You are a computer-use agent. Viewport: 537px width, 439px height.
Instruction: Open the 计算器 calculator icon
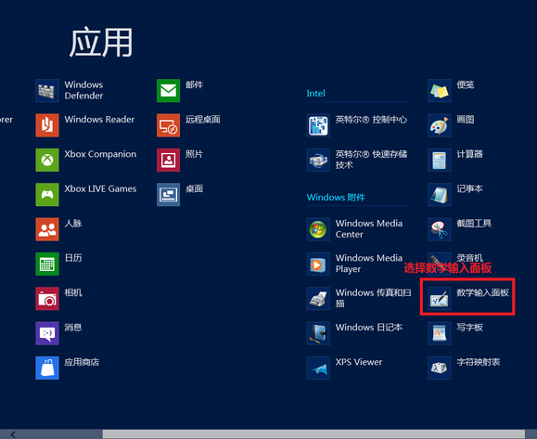[x=440, y=160]
